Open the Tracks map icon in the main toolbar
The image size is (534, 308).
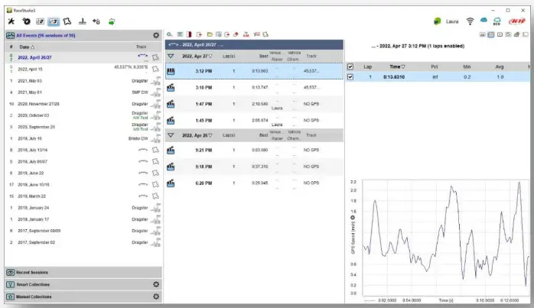pos(67,21)
